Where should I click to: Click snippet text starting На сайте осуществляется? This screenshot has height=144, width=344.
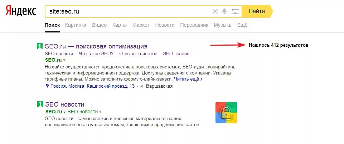(x=140, y=73)
